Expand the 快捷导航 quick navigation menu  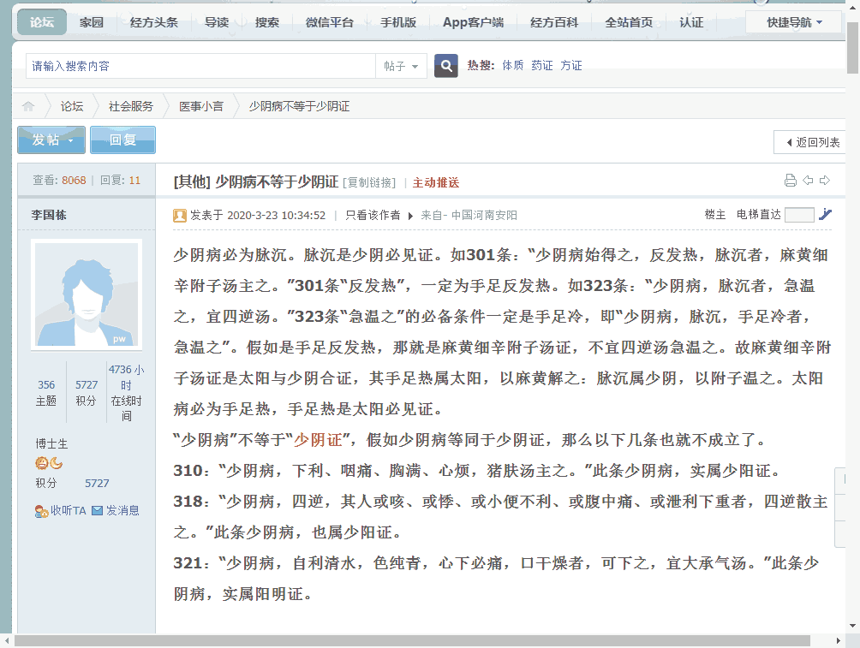coord(793,22)
